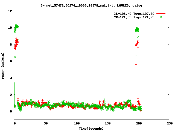
Task: Click the plot title Skynet_57472_3C274 text
Action: [91, 5]
